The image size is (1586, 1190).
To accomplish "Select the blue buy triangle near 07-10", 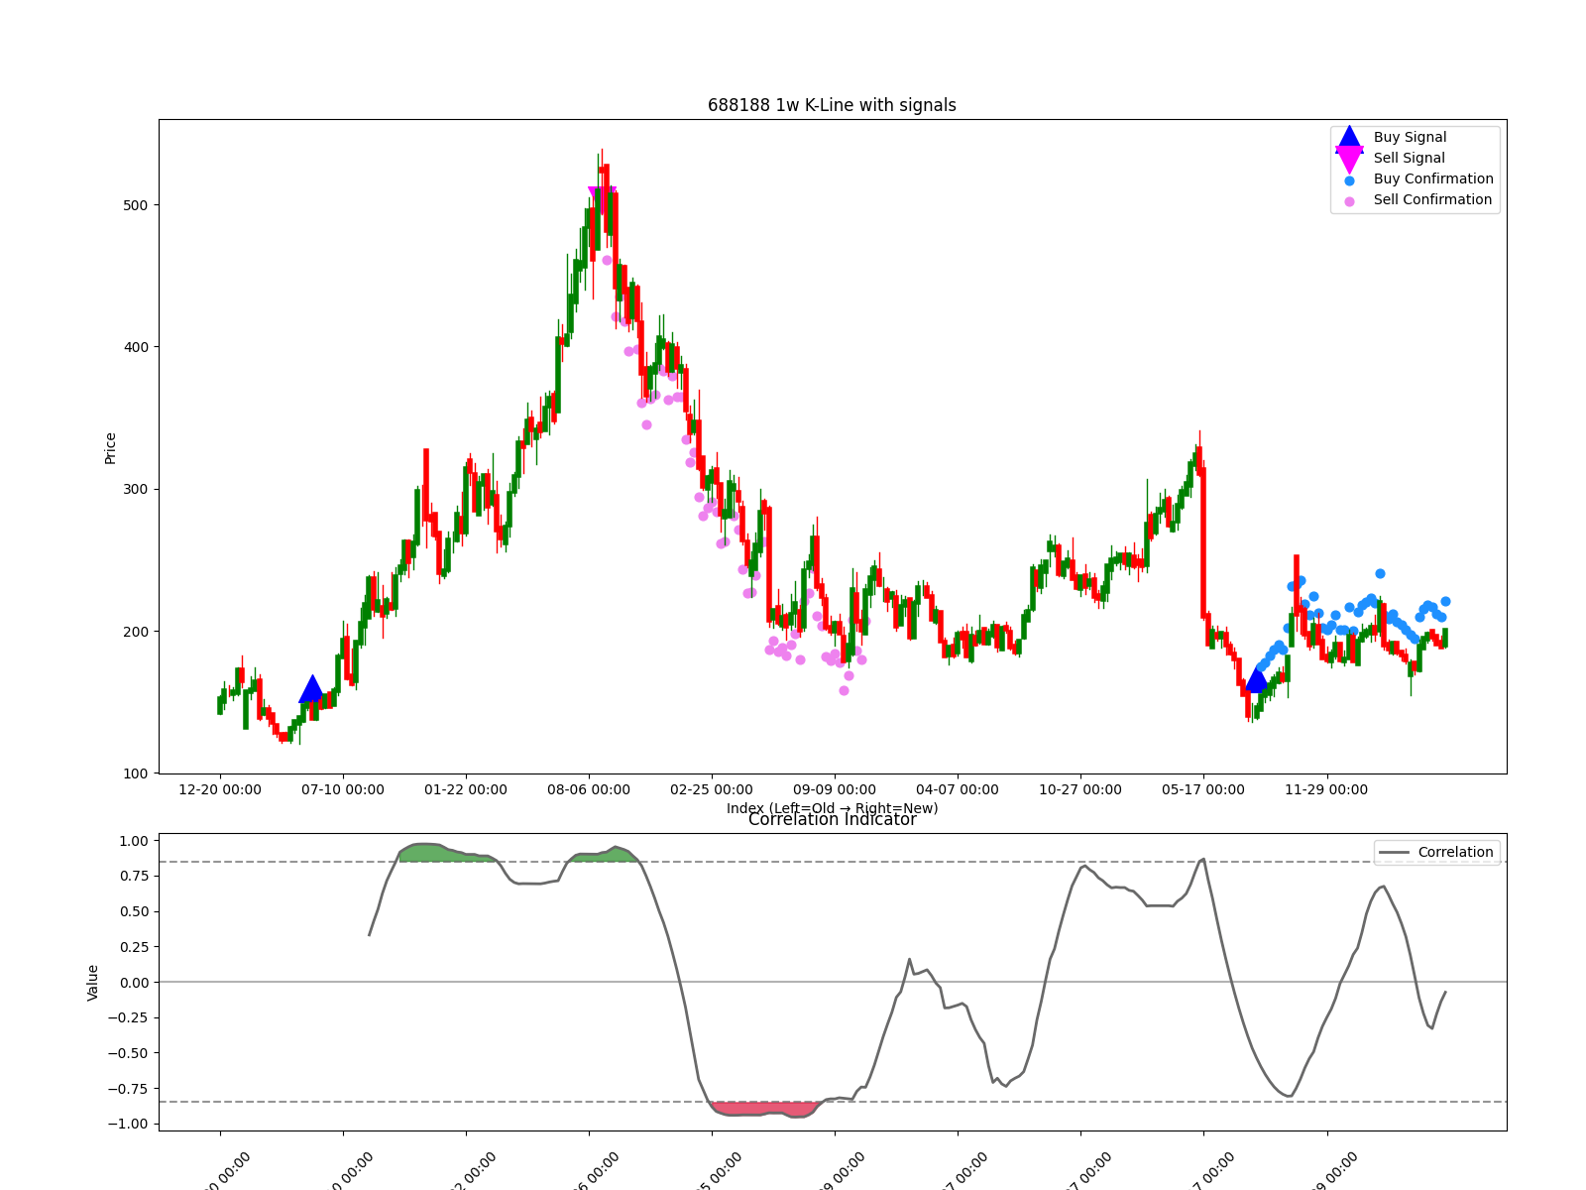I will click(x=311, y=689).
